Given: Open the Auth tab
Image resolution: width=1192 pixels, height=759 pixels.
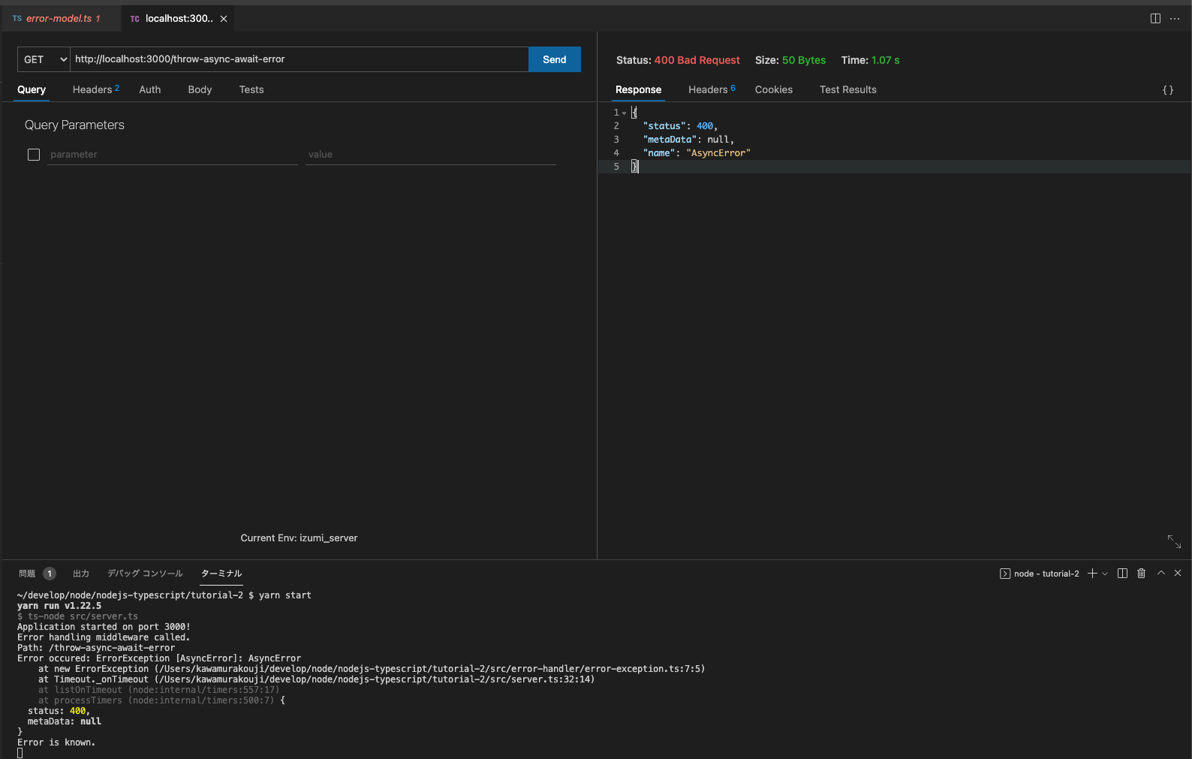Looking at the screenshot, I should click(150, 89).
